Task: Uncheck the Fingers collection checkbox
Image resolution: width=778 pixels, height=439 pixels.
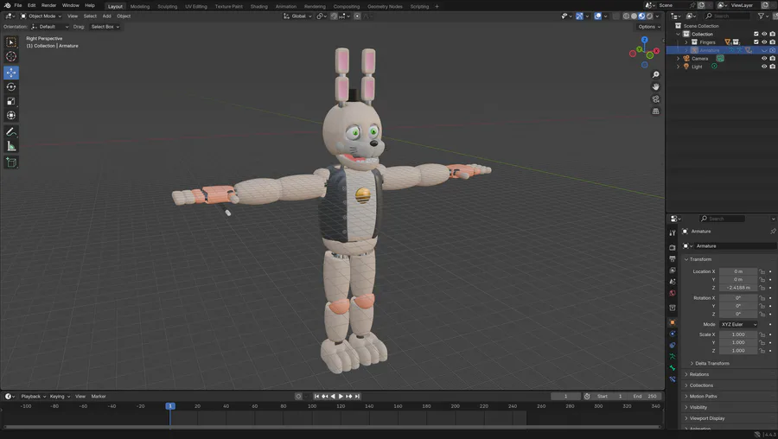Action: 756,42
